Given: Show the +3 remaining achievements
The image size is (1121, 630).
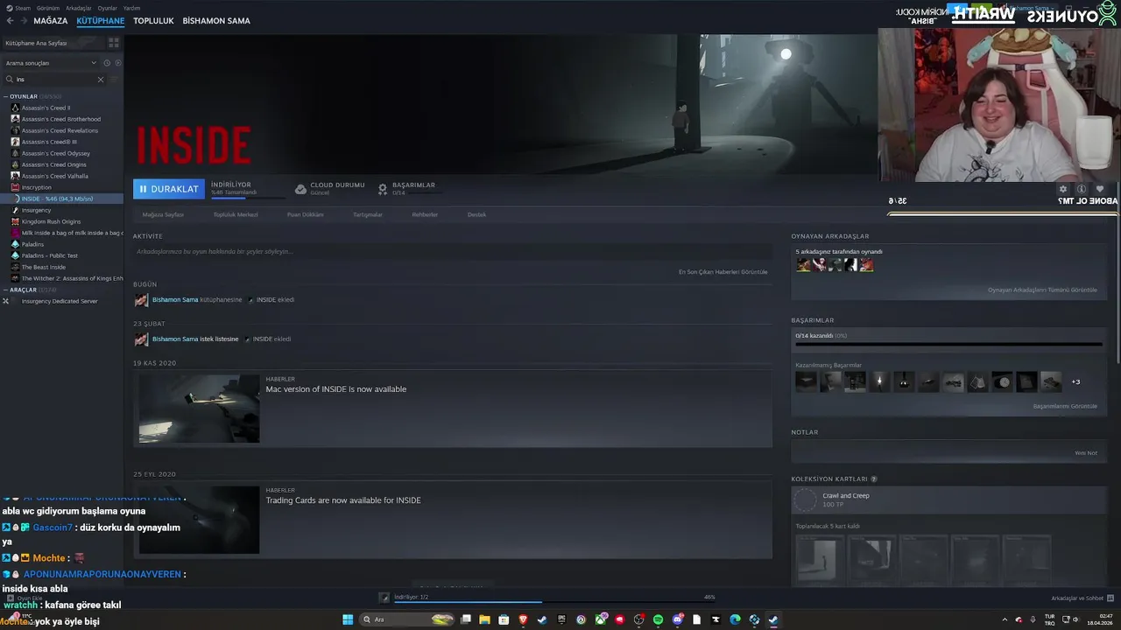Looking at the screenshot, I should click(x=1075, y=381).
